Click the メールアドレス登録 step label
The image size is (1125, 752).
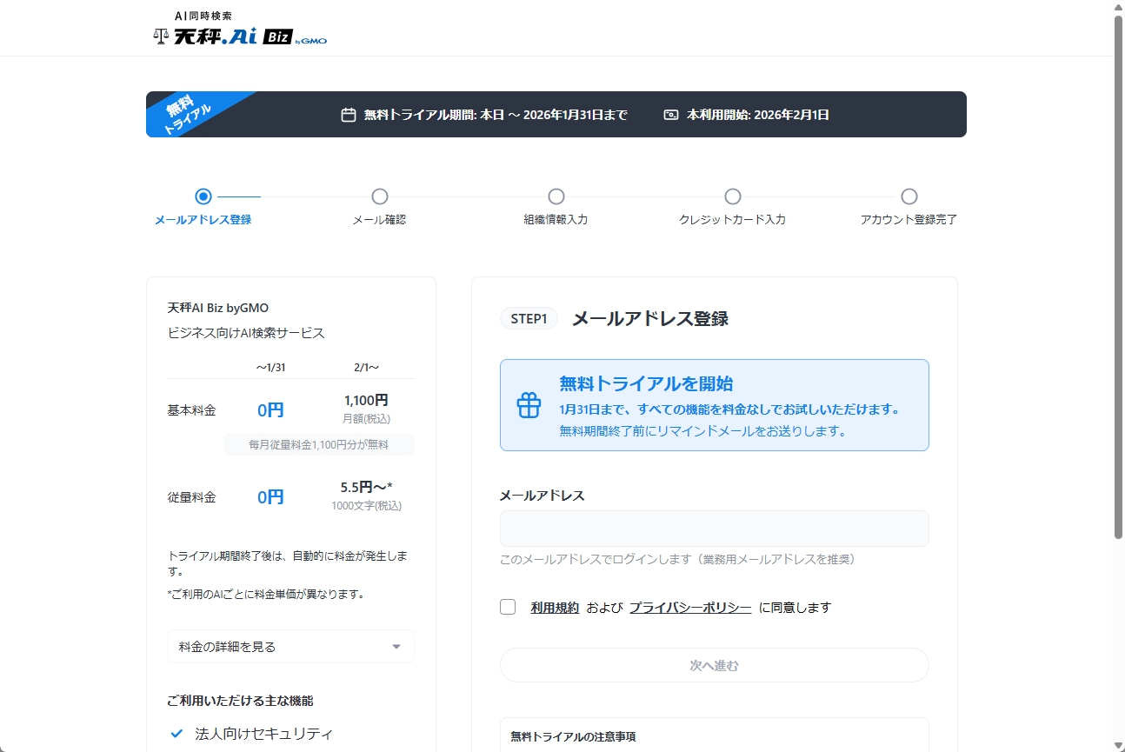(x=203, y=220)
